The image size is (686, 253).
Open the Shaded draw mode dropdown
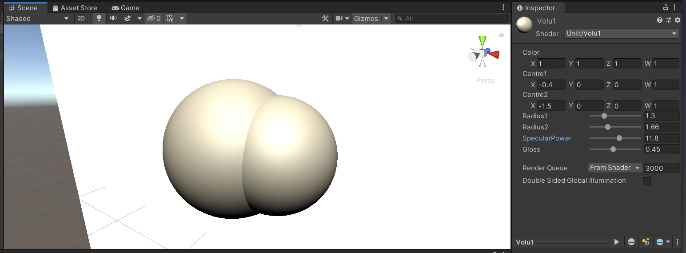37,19
